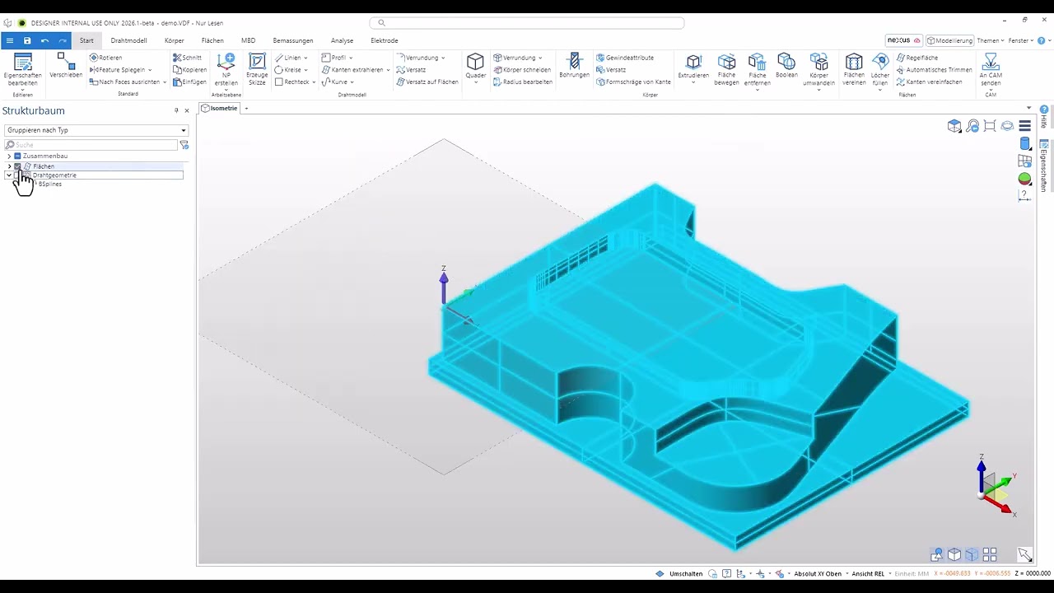Click the top search bar
The width and height of the screenshot is (1054, 593).
point(527,23)
